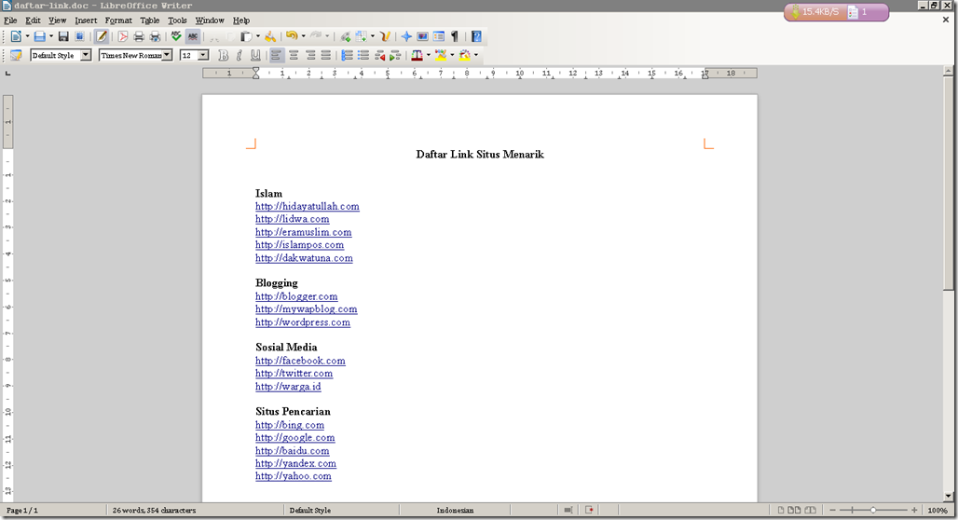Click the Decrease Indent icon
The image size is (958, 520).
pos(380,56)
